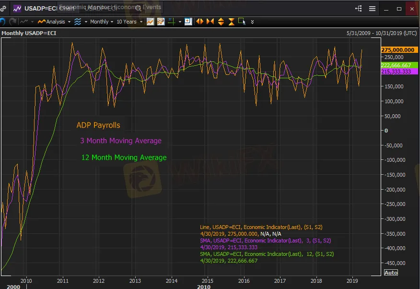Click the undo arrow in the toolbar
The width and height of the screenshot is (420, 289).
(x=2, y=22)
